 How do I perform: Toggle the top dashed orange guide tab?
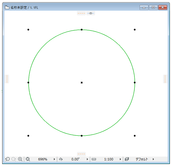81,13
